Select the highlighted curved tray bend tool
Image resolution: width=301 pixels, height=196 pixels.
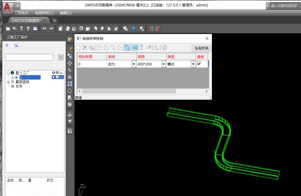[127, 48]
